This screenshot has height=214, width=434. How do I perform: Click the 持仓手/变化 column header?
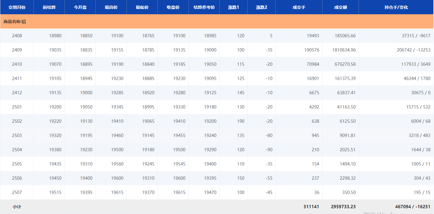[x=396, y=7]
